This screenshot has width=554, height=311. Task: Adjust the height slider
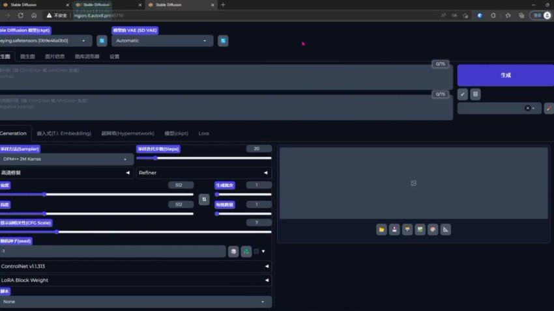[x=96, y=213]
